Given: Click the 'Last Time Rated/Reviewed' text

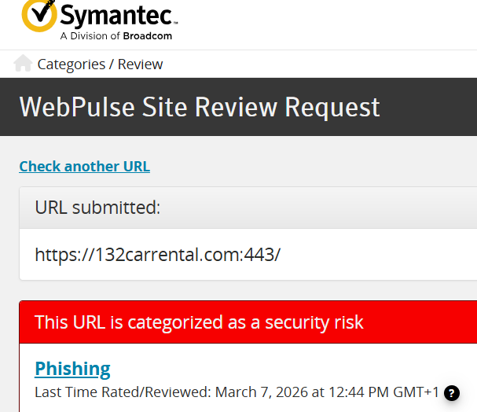Looking at the screenshot, I should click(x=123, y=392).
